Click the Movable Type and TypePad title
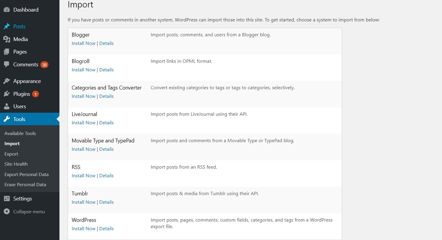The image size is (442, 240). coord(103,141)
